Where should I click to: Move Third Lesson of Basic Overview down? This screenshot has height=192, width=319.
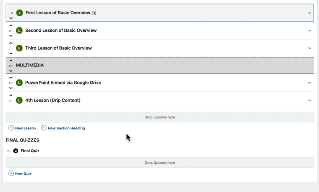[11, 54]
